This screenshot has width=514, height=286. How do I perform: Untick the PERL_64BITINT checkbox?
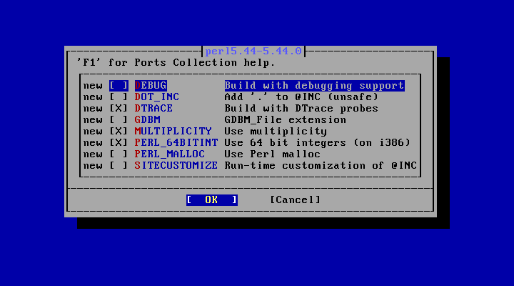119,143
